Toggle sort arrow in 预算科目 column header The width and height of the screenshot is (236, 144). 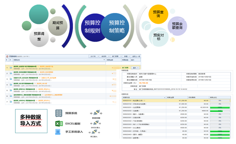pyautogui.click(x=164, y=97)
